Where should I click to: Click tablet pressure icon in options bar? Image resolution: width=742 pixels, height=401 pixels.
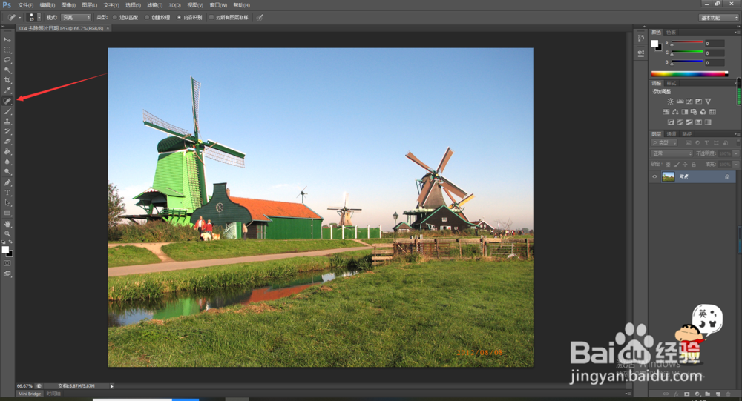259,18
